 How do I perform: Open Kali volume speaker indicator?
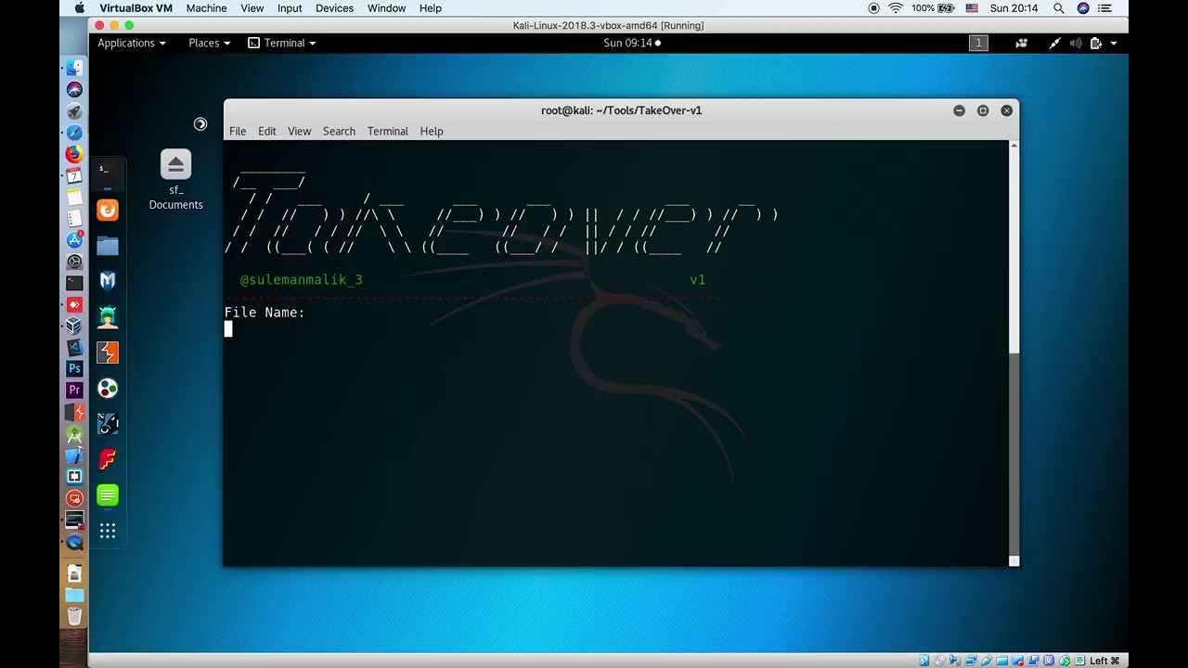1076,43
